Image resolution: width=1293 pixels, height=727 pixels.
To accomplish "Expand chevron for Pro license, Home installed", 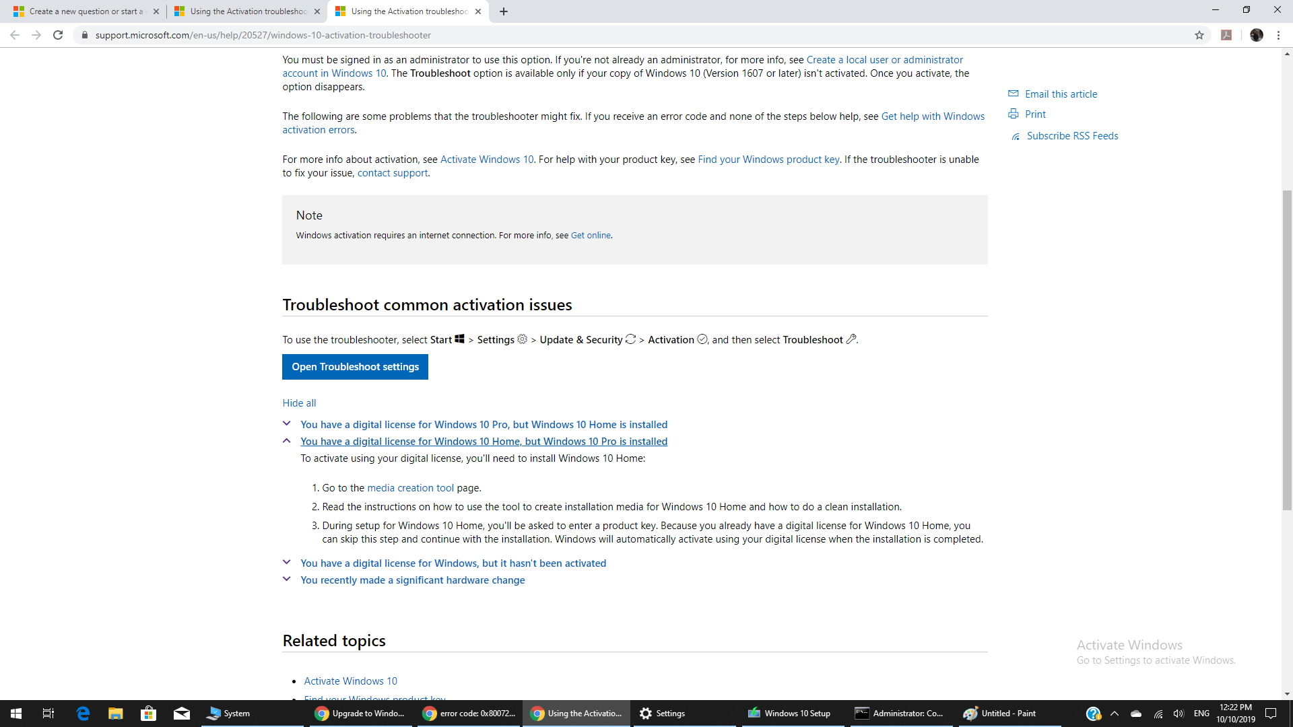I will [286, 424].
